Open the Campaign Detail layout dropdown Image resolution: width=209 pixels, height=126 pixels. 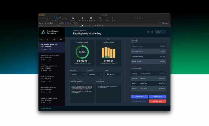point(50,23)
